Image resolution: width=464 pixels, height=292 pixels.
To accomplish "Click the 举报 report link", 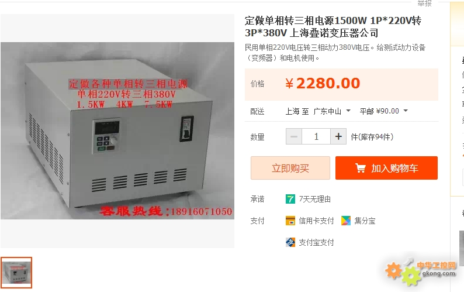I will (425, 4).
